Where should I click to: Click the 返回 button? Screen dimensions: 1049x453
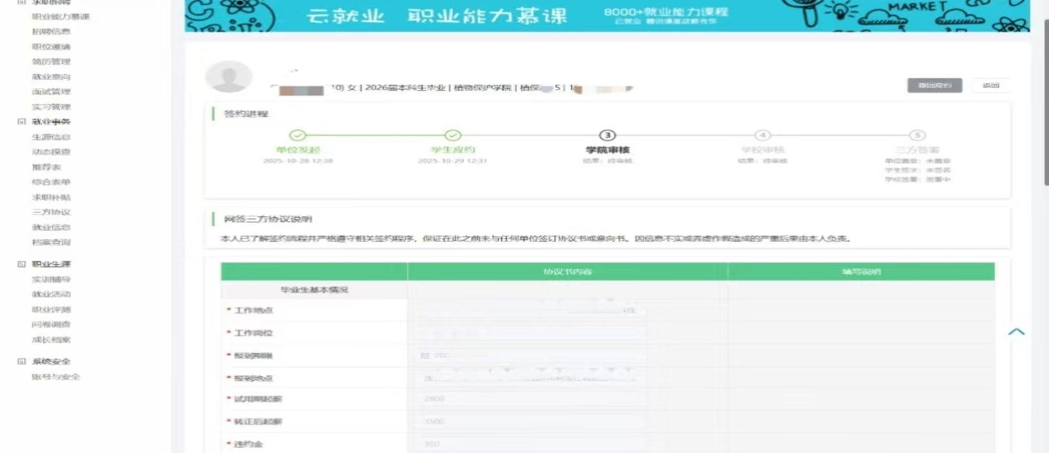tap(990, 85)
